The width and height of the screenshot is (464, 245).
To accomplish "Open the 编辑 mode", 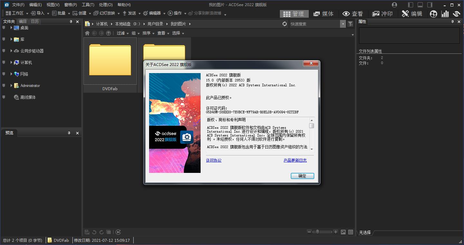I will (x=412, y=14).
